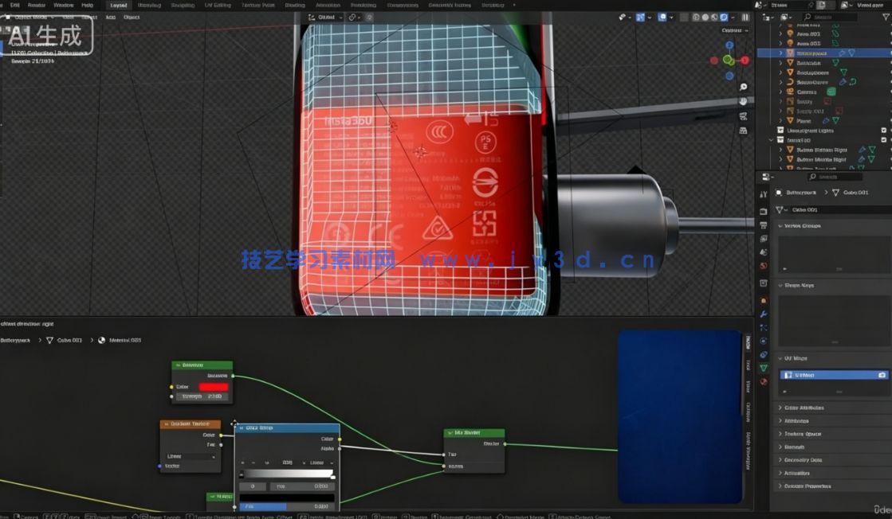Click the Camera object in the Outliner
The height and width of the screenshot is (519, 892).
pos(808,92)
